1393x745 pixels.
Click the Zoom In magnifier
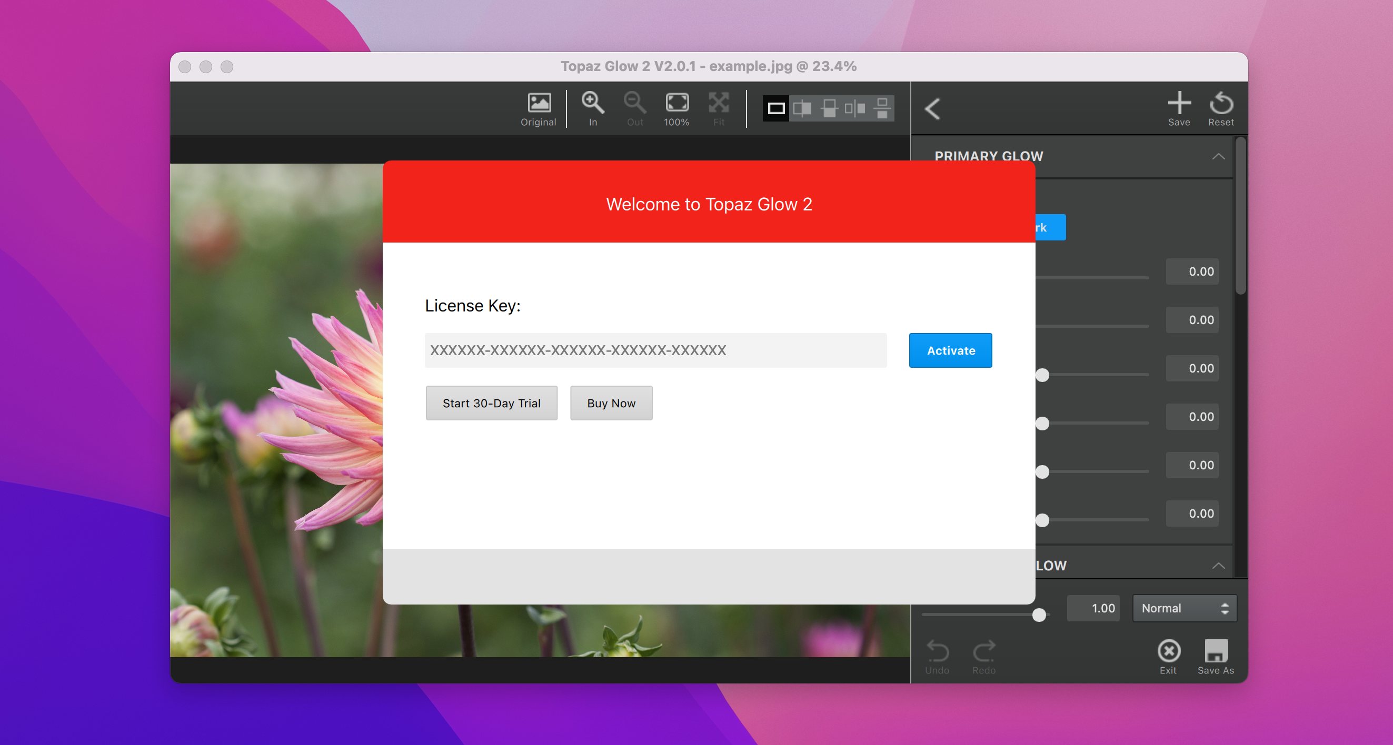click(x=593, y=107)
